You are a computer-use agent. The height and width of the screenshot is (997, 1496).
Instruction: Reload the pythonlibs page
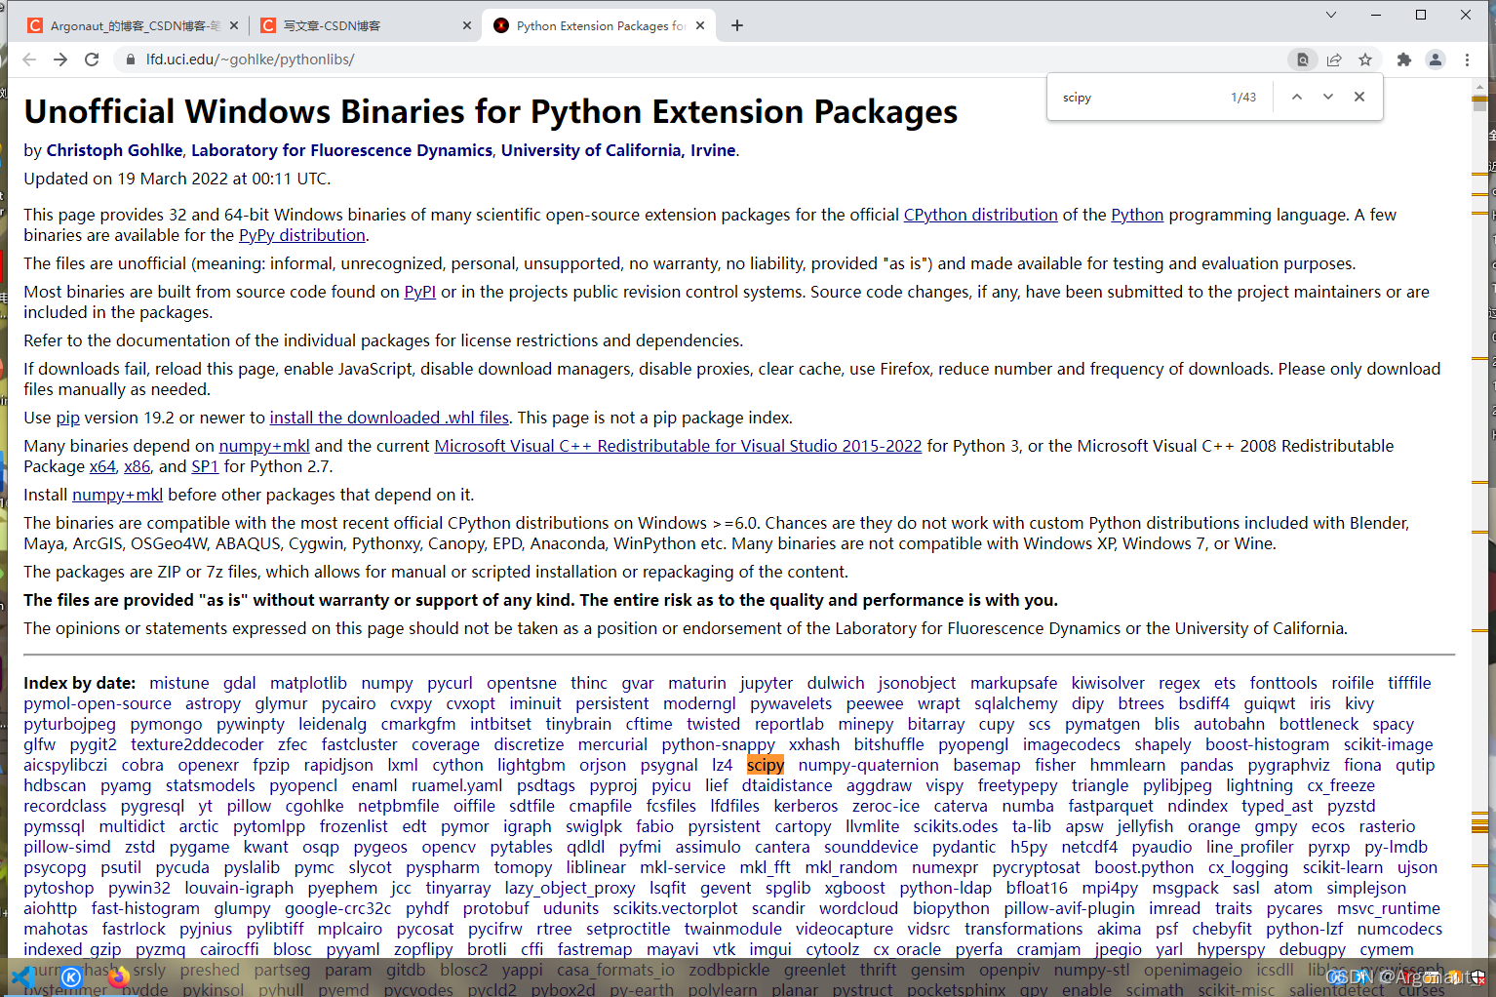coord(92,60)
